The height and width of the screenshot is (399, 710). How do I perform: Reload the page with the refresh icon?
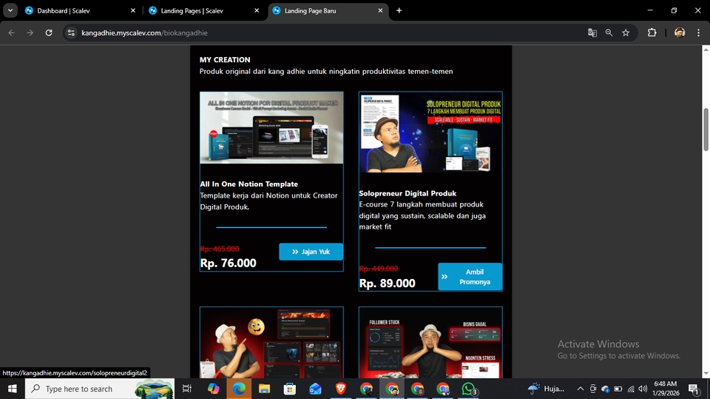coord(49,33)
